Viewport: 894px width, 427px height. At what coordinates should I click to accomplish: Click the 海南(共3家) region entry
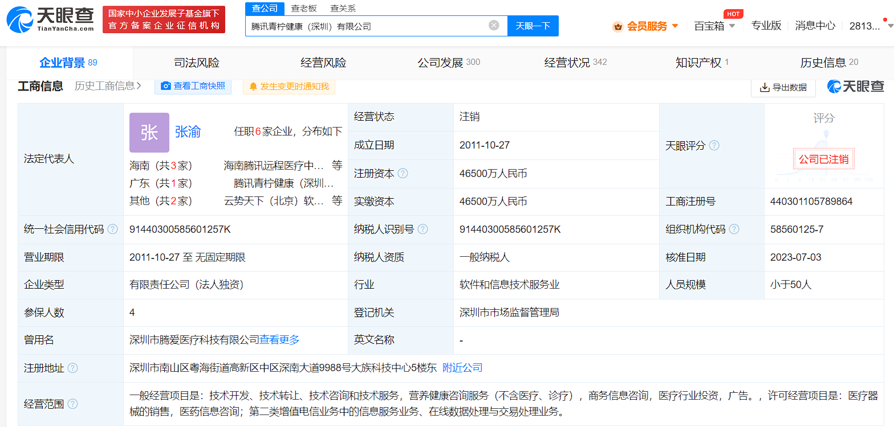coord(161,166)
